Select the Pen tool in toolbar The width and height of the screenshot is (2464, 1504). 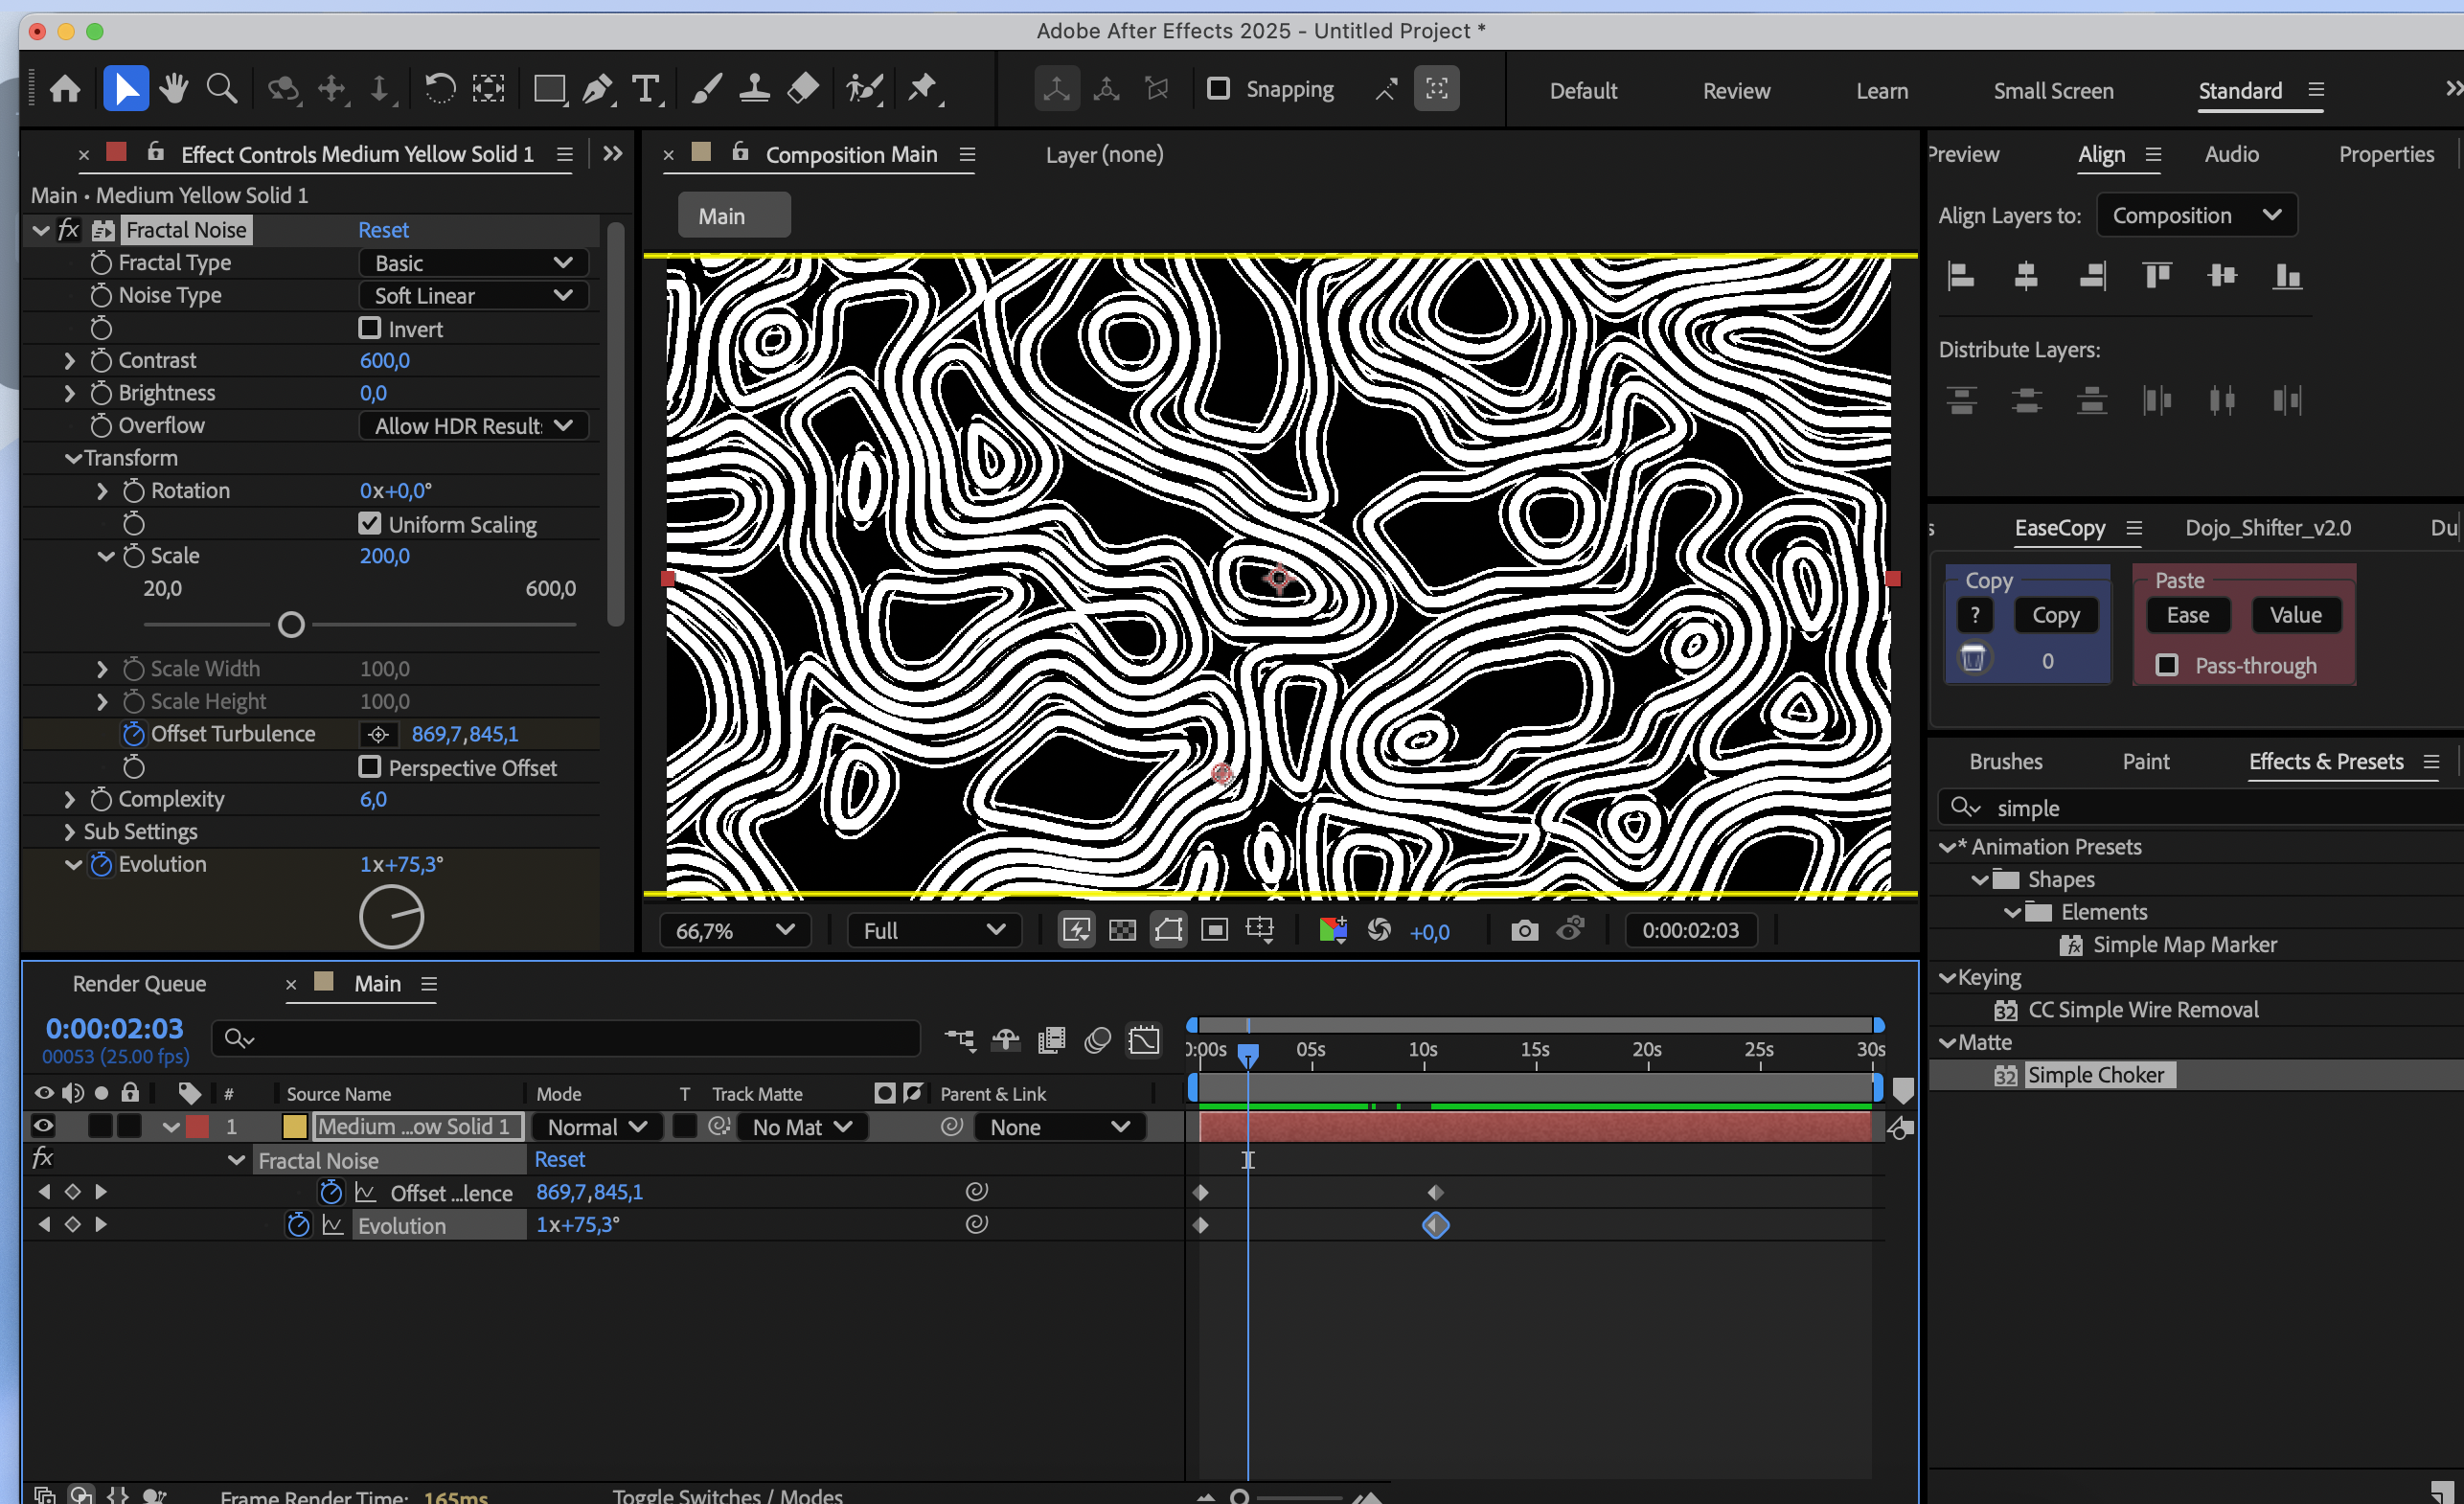coord(597,90)
